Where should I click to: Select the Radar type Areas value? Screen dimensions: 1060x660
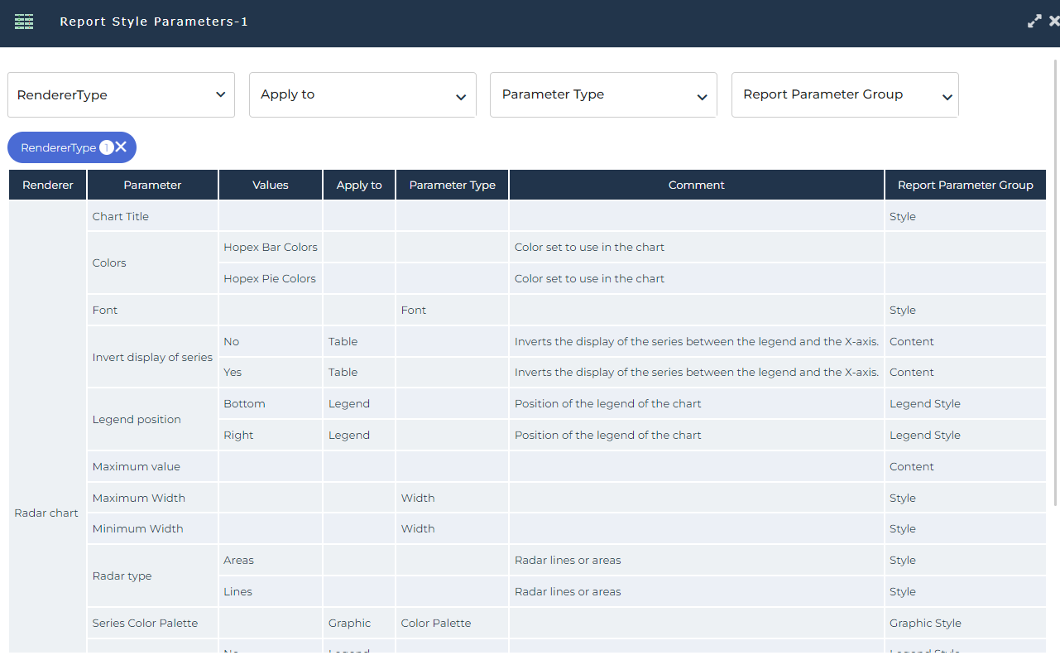239,561
